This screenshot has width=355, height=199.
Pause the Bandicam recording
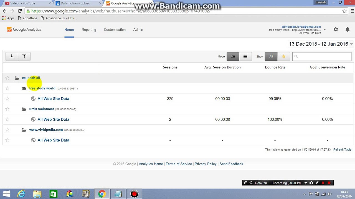pos(323,183)
